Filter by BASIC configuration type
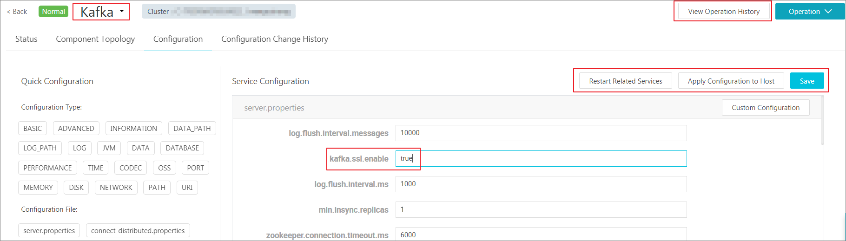 point(33,129)
